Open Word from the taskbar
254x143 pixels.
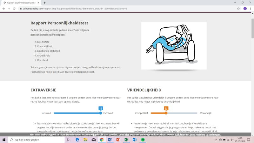[x=110, y=140]
